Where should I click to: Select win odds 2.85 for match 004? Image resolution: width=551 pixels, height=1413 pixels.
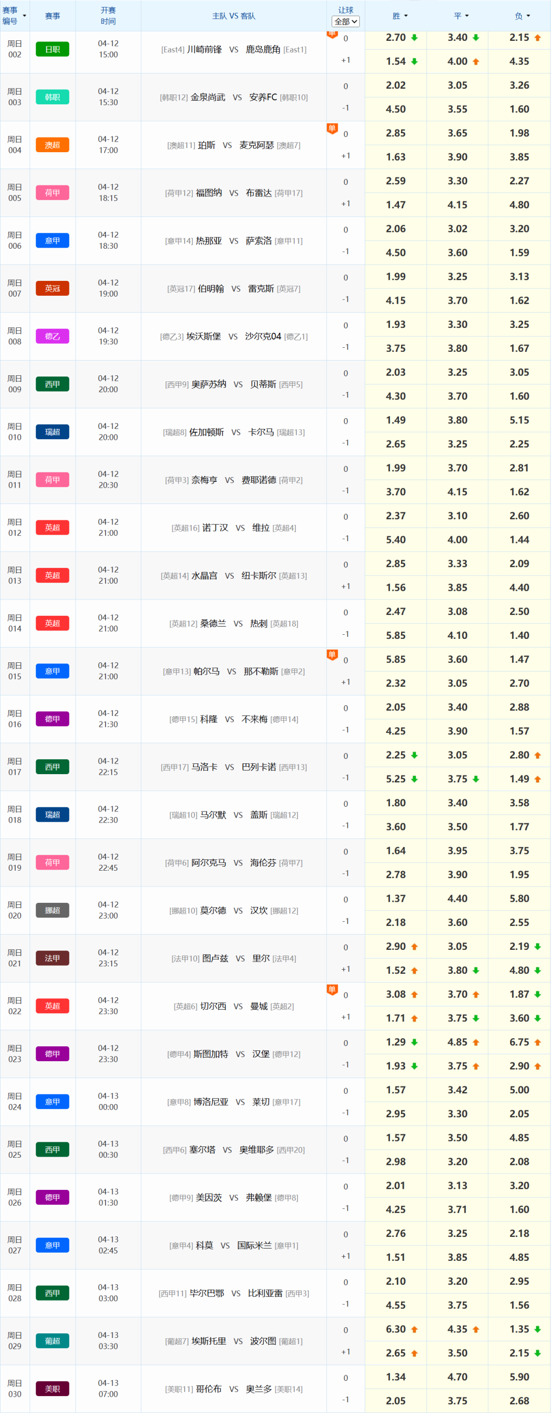click(396, 133)
